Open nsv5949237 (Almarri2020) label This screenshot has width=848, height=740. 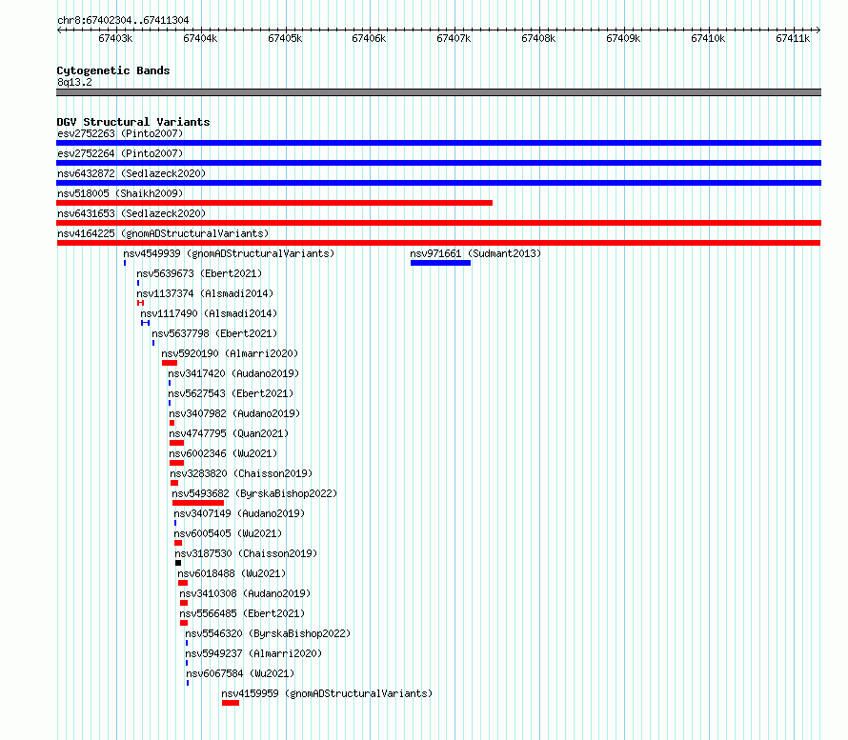tap(253, 653)
